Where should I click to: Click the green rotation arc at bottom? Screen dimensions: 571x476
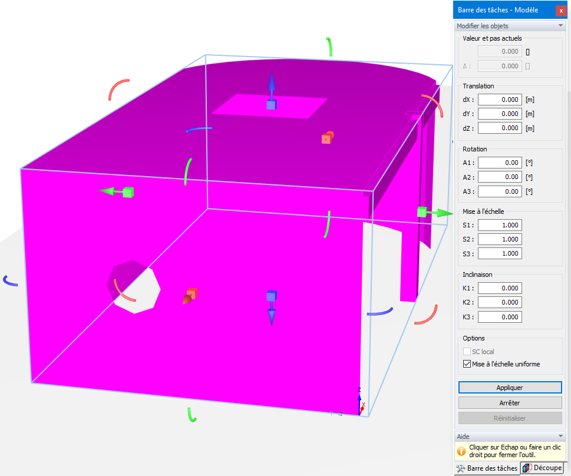coord(192,415)
